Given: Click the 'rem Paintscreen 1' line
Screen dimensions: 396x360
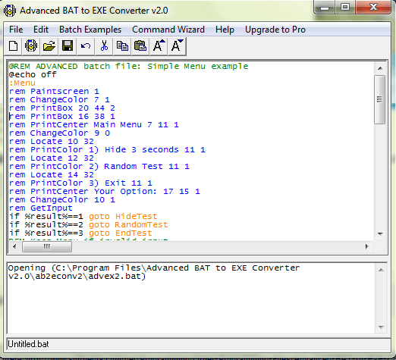Looking at the screenshot, I should click(x=54, y=92).
